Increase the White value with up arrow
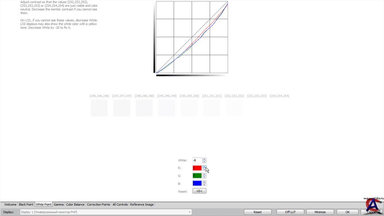384x216 pixels. click(204, 159)
